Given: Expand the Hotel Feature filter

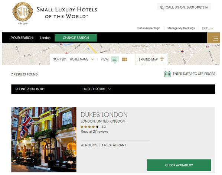Looking at the screenshot, I should coord(97,89).
